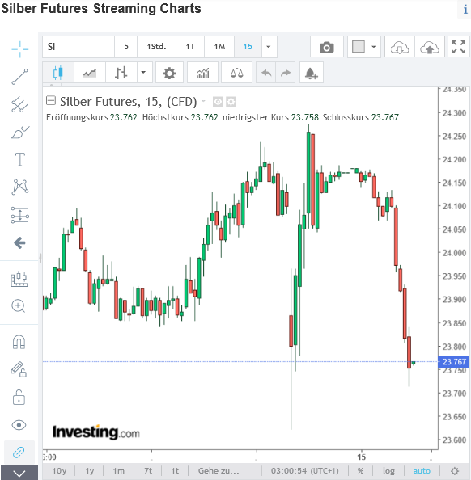Viewport: 471px width, 480px height.
Task: Select the trend line drawing tool
Action: [20, 77]
